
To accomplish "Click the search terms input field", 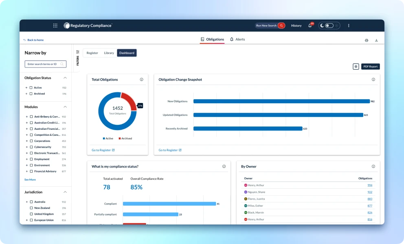I will [x=43, y=64].
